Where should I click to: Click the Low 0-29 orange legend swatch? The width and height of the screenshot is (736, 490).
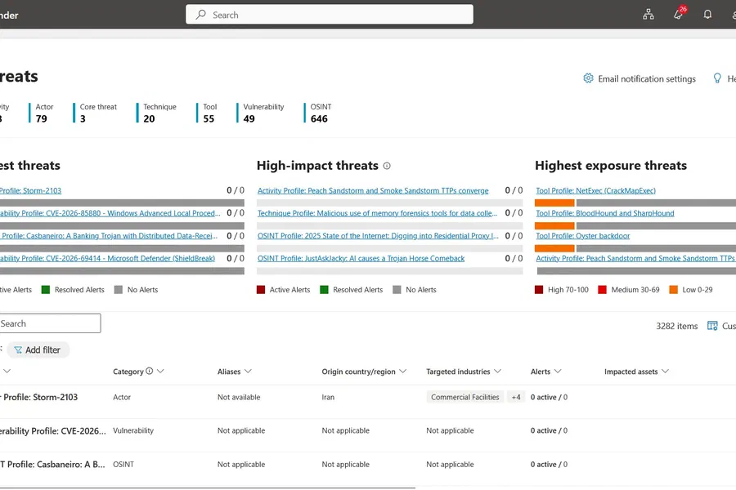[674, 290]
